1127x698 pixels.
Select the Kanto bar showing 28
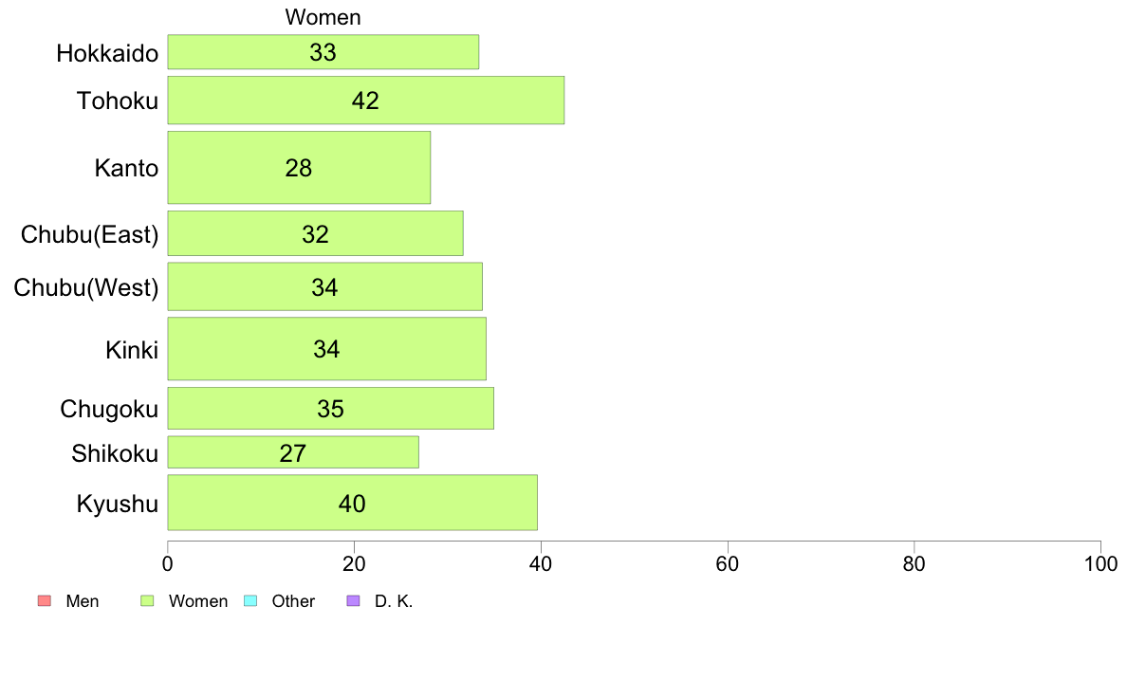(299, 168)
